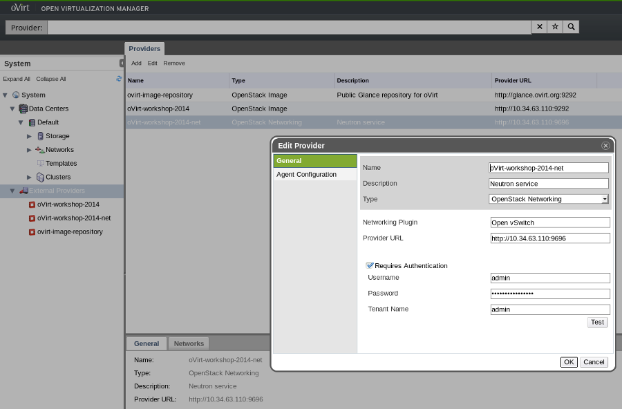
Task: Open Agent Configuration tab in dialog
Action: [315, 174]
